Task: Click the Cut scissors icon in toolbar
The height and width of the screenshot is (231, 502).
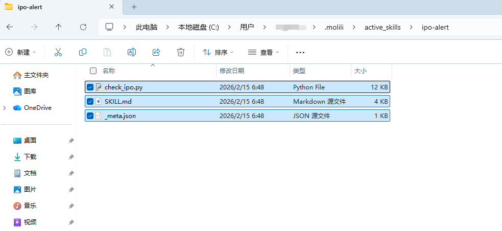Action: coord(58,52)
